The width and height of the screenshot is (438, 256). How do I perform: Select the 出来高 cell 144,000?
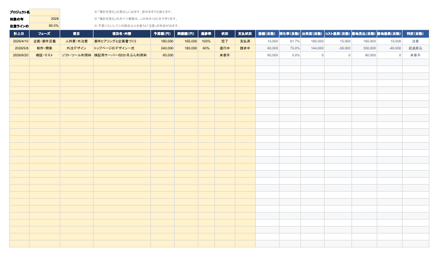313,48
